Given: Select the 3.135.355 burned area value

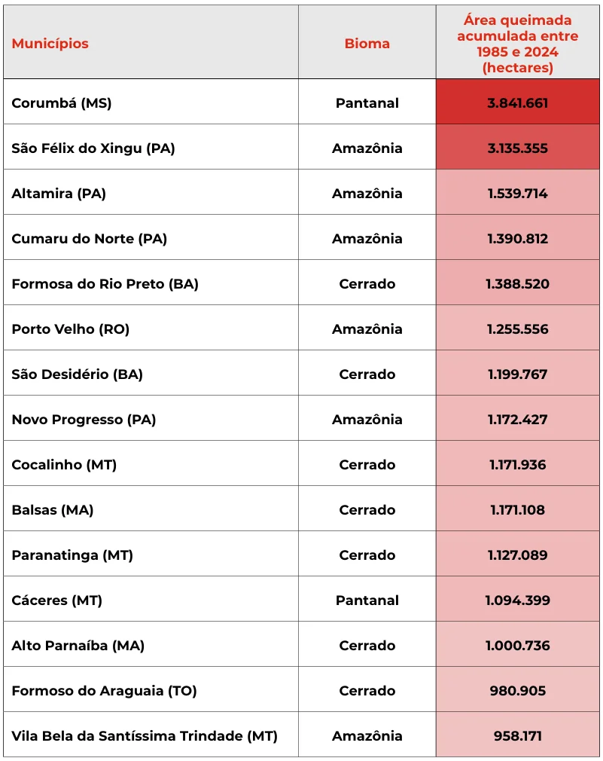Looking at the screenshot, I should click(518, 147).
